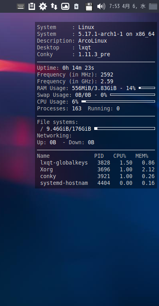159x306 pixels.
Task: Click the CPU% column header
Action: tap(120, 156)
